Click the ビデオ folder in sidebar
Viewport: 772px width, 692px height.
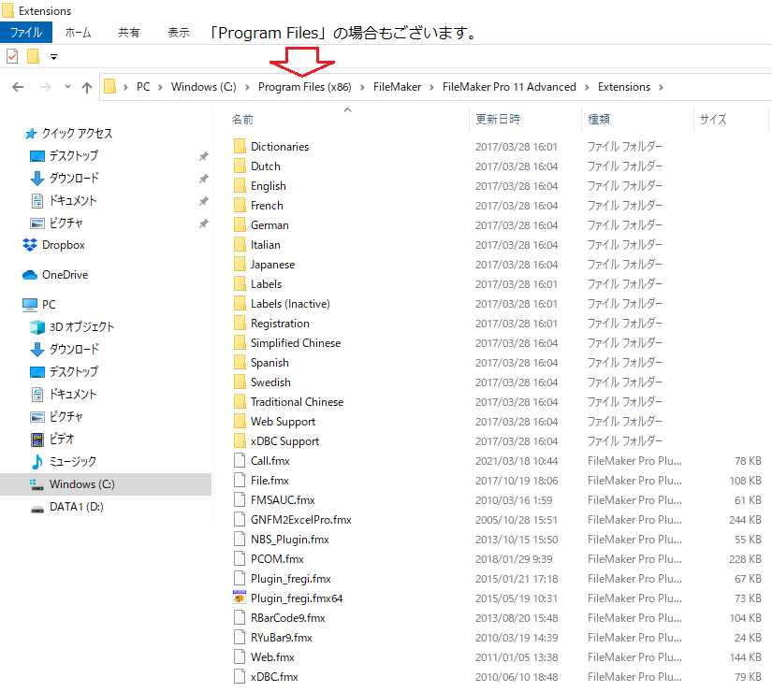[x=62, y=440]
